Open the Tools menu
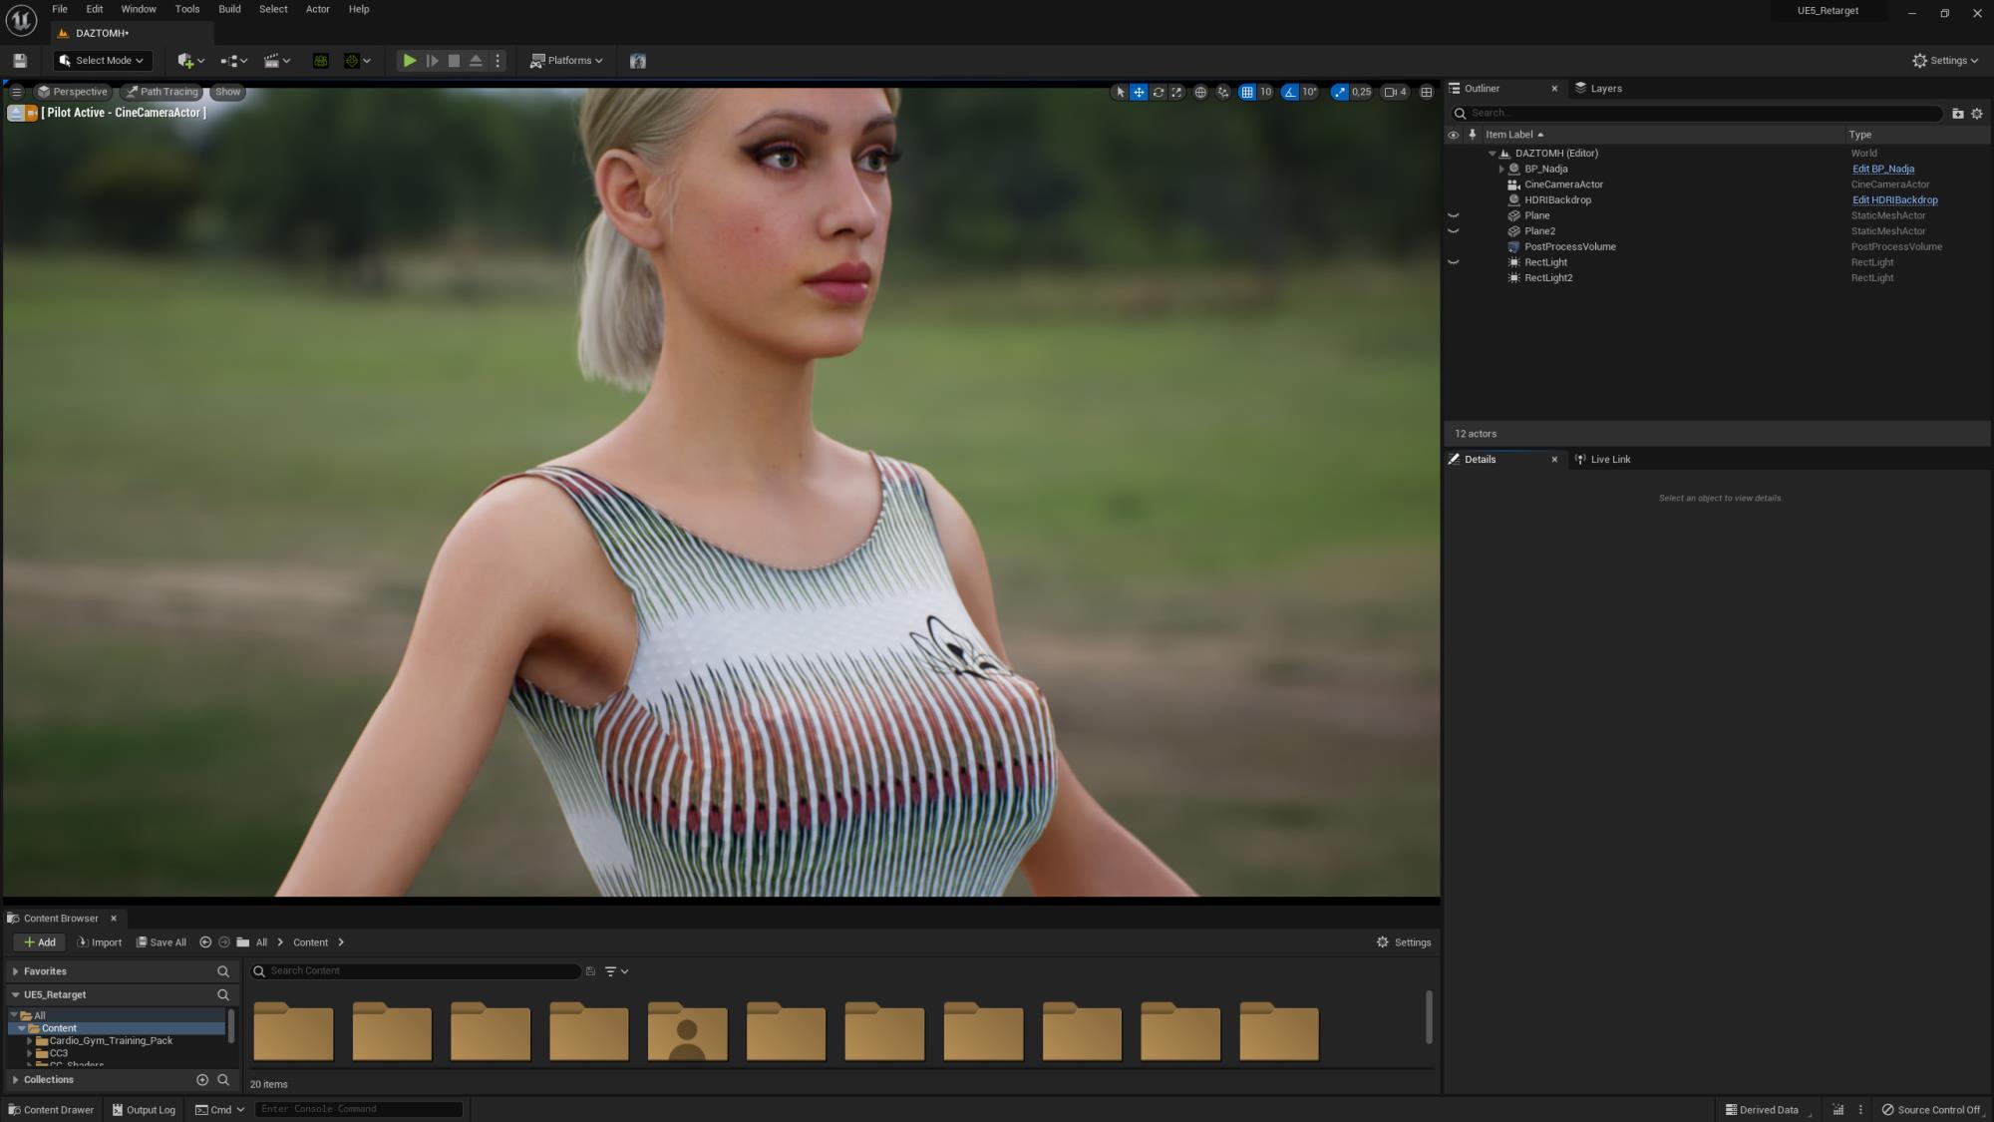The width and height of the screenshot is (1994, 1122). pyautogui.click(x=187, y=9)
